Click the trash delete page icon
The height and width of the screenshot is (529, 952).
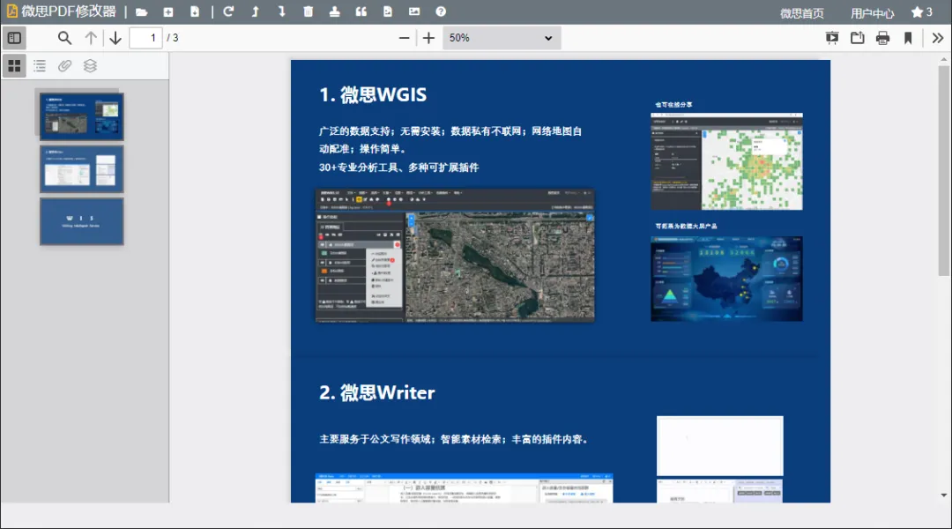pyautogui.click(x=308, y=12)
